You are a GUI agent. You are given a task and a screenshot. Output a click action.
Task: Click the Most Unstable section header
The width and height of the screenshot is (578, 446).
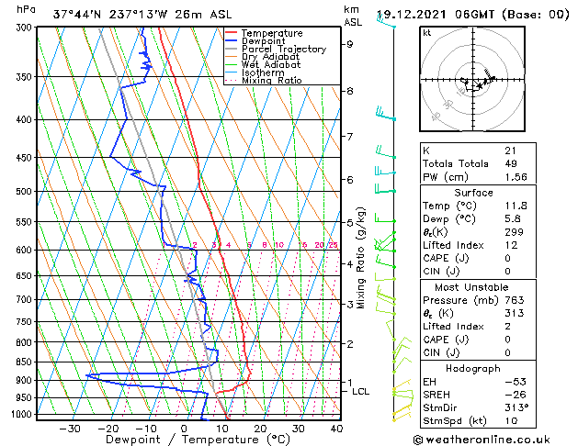pos(471,287)
